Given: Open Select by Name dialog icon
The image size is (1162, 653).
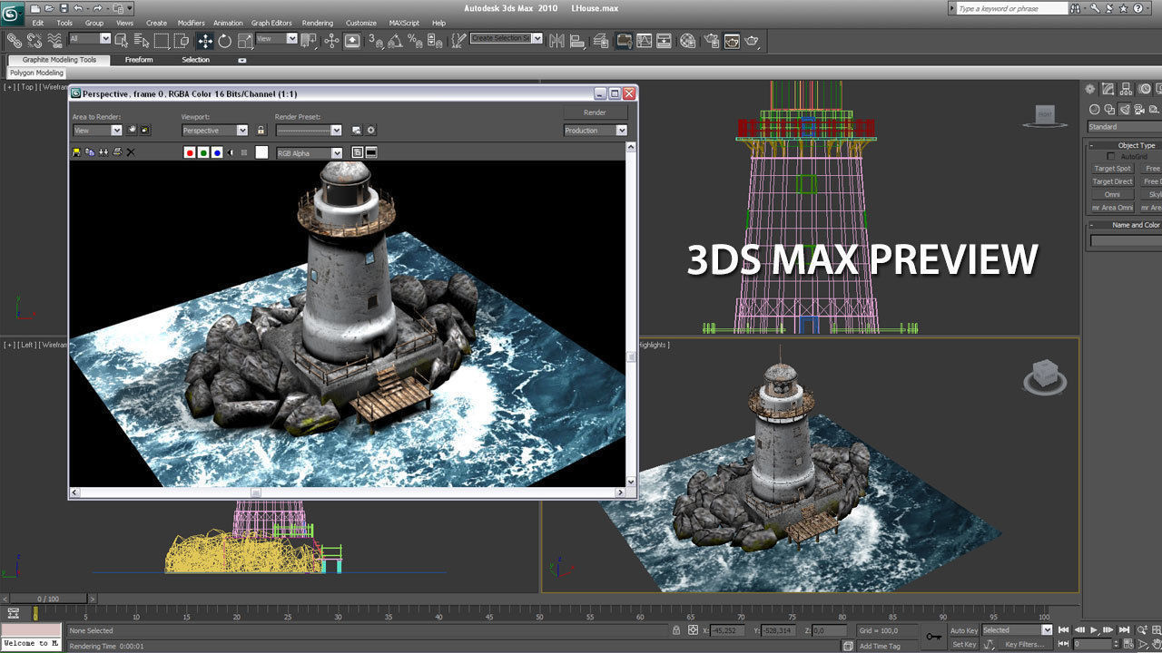Looking at the screenshot, I should point(142,40).
